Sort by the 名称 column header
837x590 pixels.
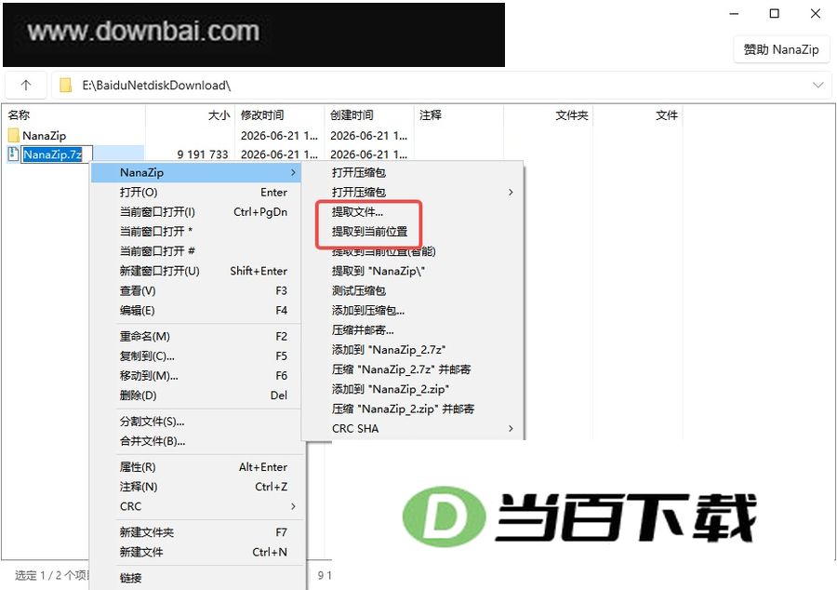pyautogui.click(x=75, y=114)
